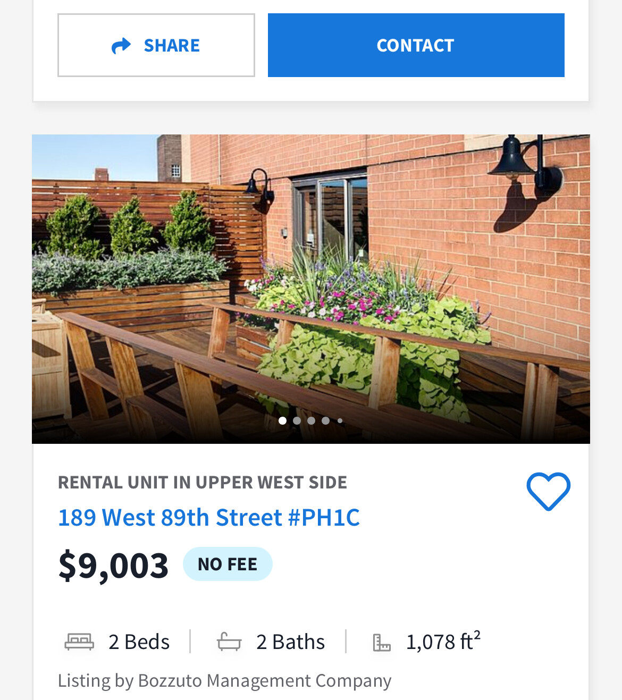Image resolution: width=622 pixels, height=700 pixels.
Task: Click the bed icon
Action: point(79,642)
